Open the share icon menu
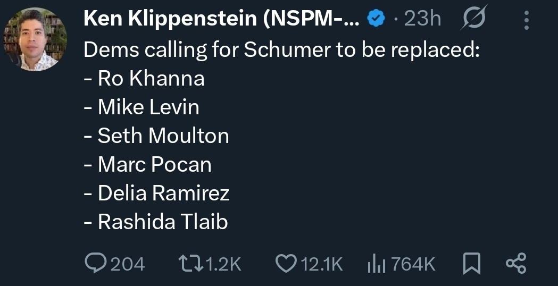This screenshot has width=558, height=286. coord(516,264)
